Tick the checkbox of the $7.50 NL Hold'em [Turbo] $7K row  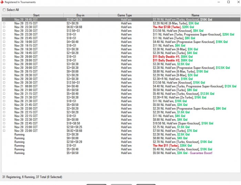[4, 131]
